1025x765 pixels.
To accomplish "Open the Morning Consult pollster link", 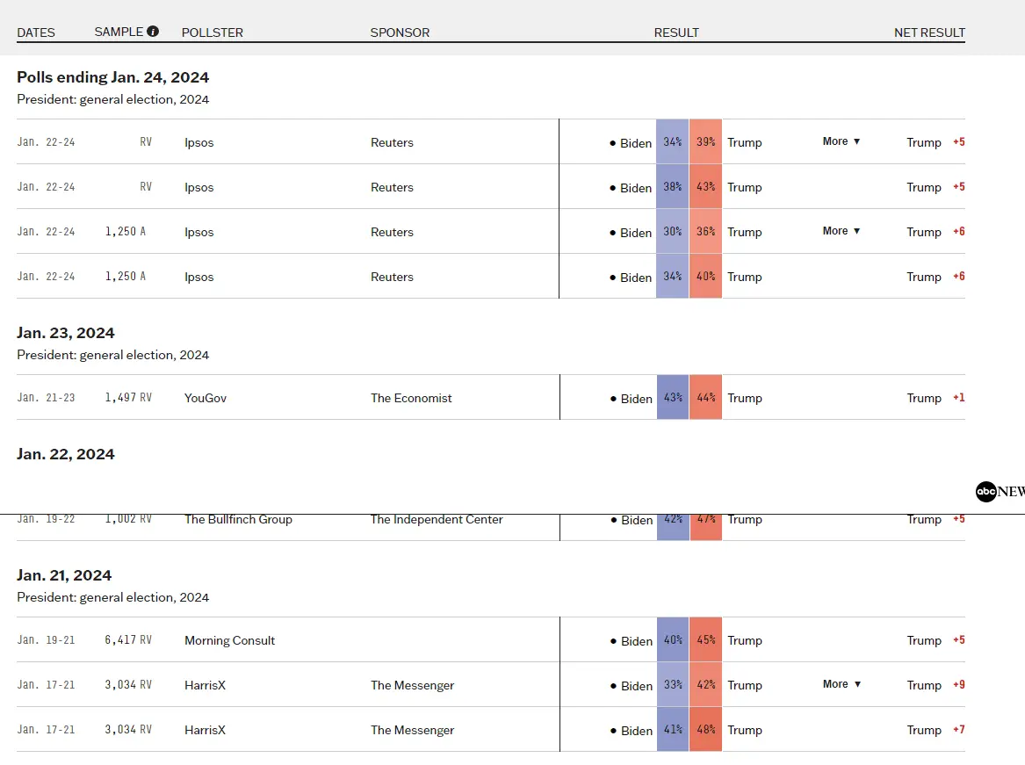I will click(229, 640).
